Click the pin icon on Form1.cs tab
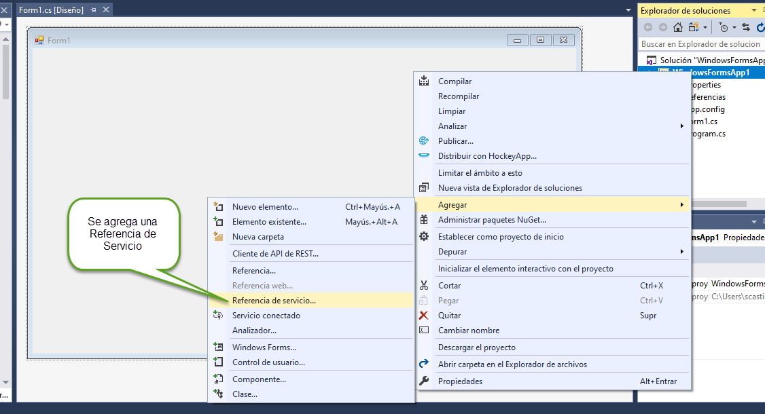Image resolution: width=765 pixels, height=414 pixels. (x=93, y=10)
